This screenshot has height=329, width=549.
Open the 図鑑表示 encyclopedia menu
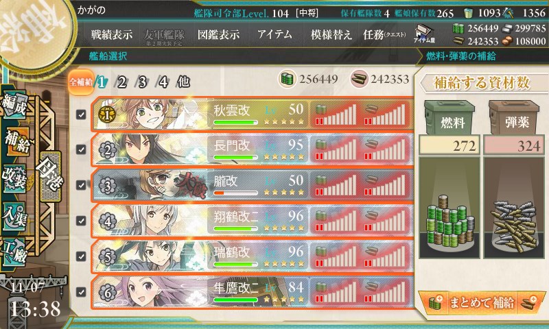coord(218,34)
